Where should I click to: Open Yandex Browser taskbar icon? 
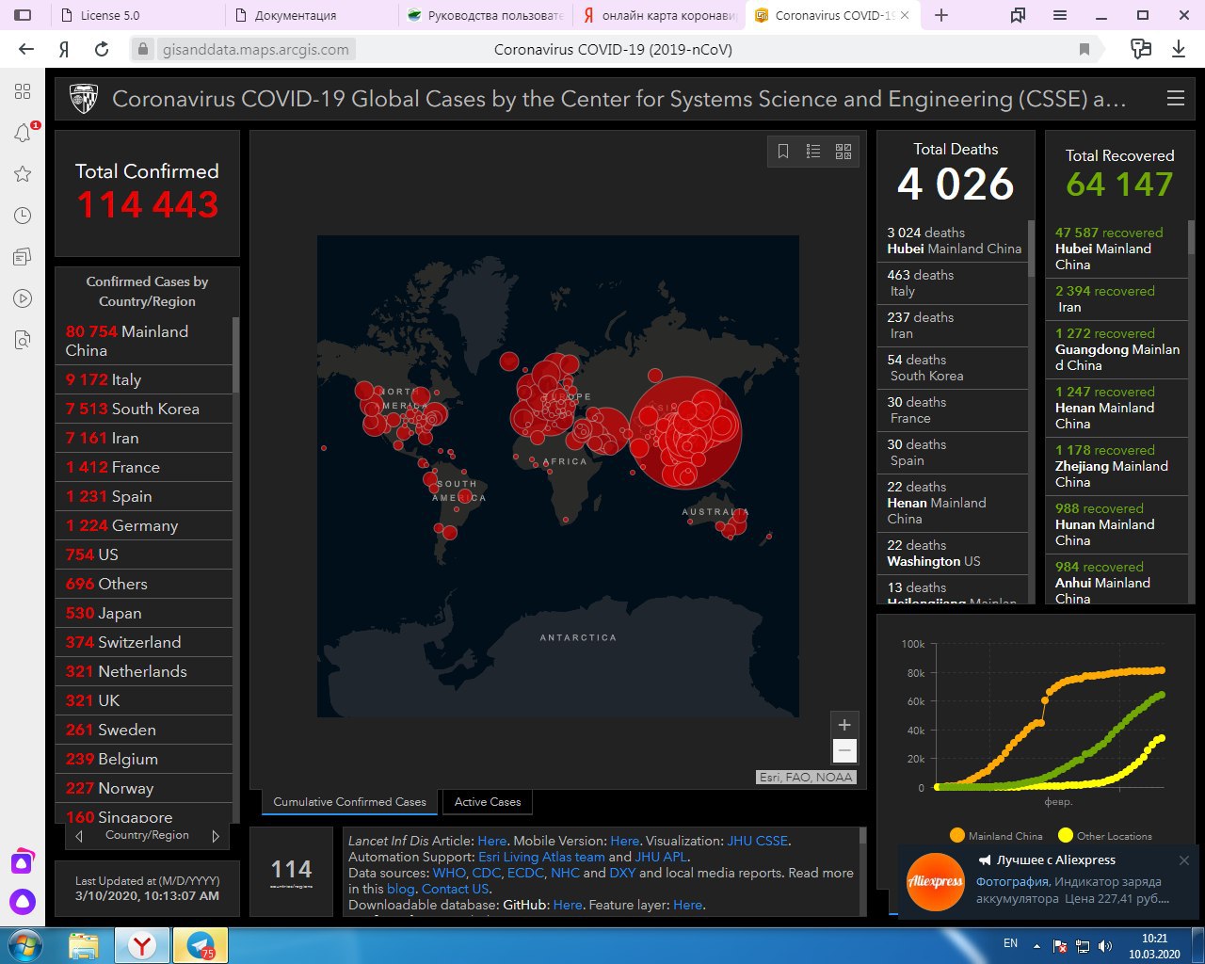pyautogui.click(x=142, y=945)
